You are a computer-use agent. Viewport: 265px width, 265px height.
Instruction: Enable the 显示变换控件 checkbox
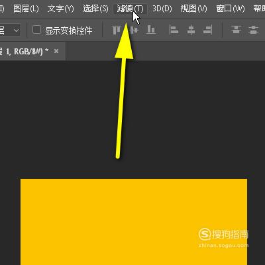click(x=36, y=30)
